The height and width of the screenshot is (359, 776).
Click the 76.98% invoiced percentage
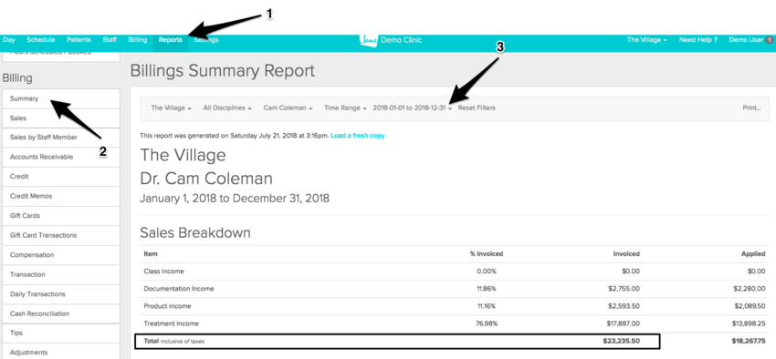(x=487, y=323)
